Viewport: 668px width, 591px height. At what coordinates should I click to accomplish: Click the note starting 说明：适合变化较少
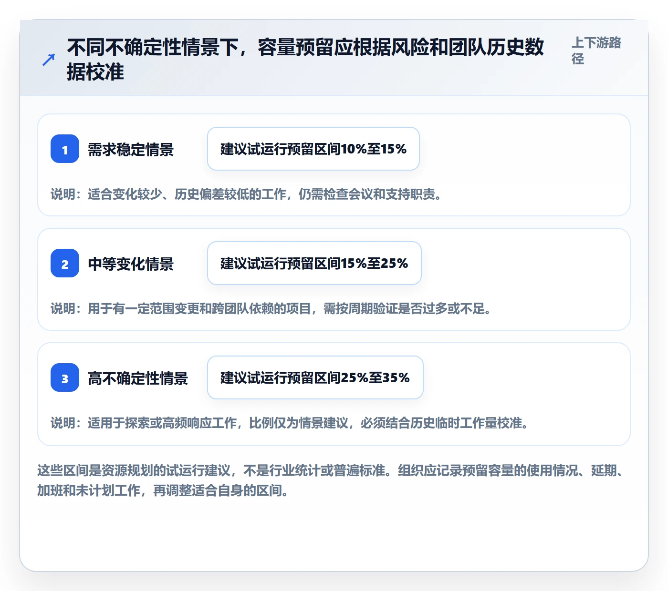coord(246,194)
